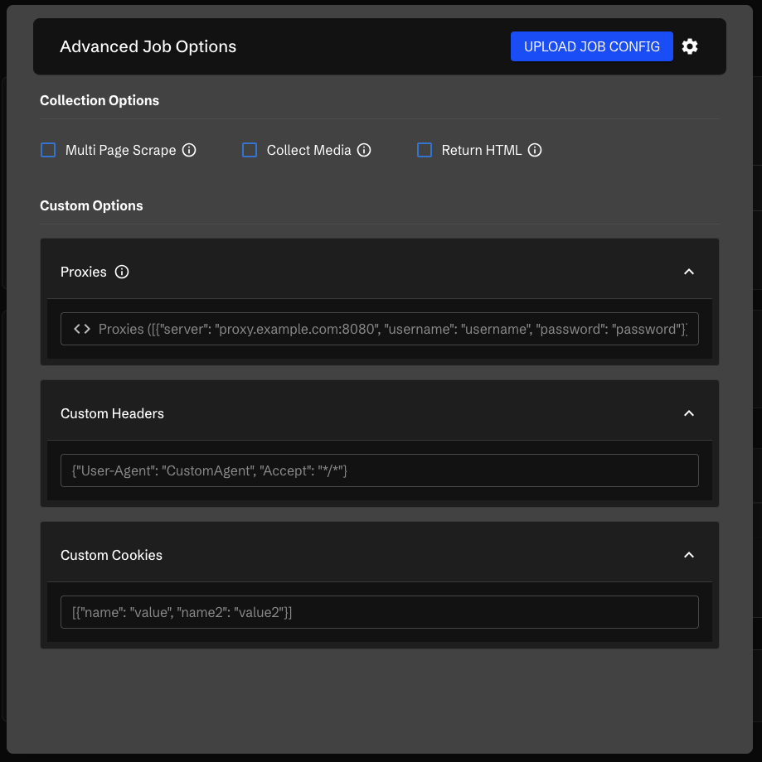Focus the Proxies JSON input field
This screenshot has width=762, height=762.
tap(390, 329)
